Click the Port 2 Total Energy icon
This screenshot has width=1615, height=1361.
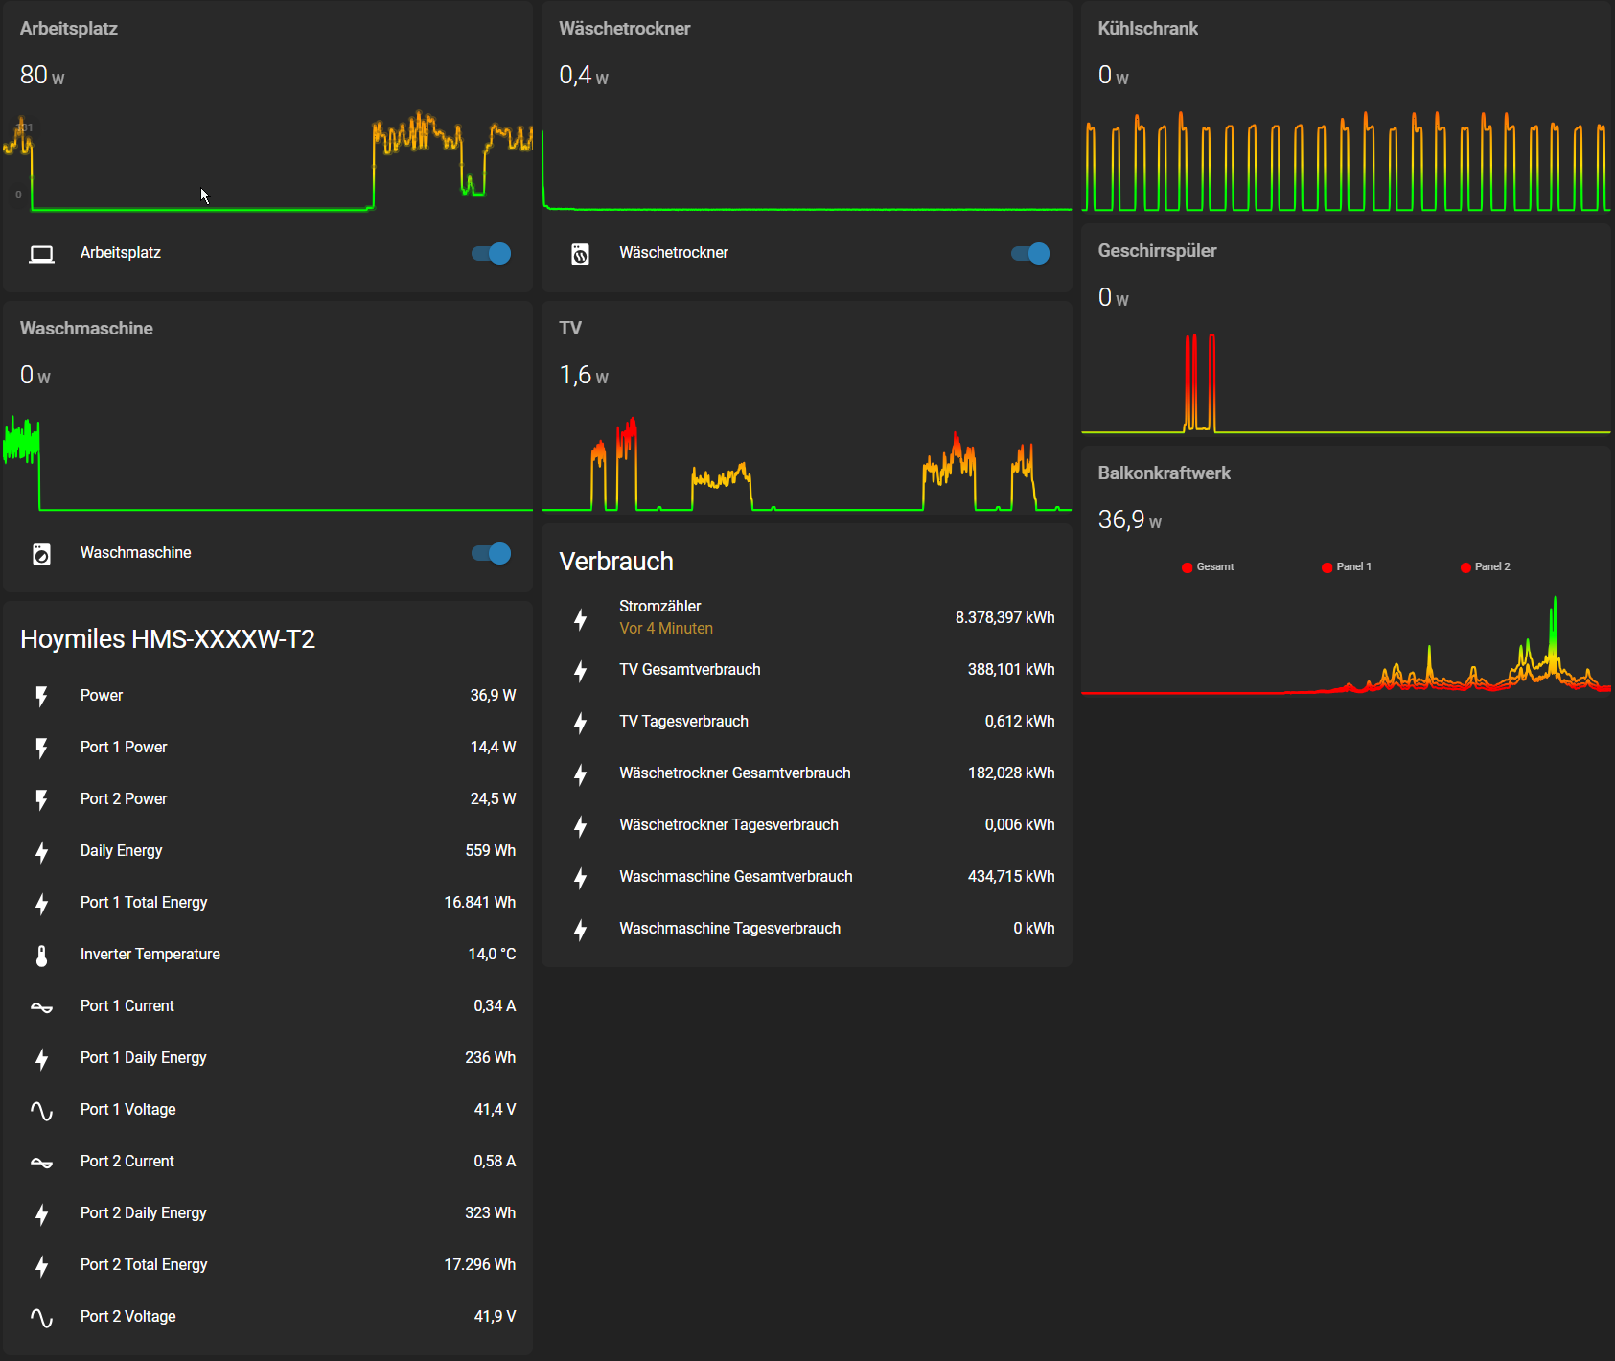coord(41,1265)
